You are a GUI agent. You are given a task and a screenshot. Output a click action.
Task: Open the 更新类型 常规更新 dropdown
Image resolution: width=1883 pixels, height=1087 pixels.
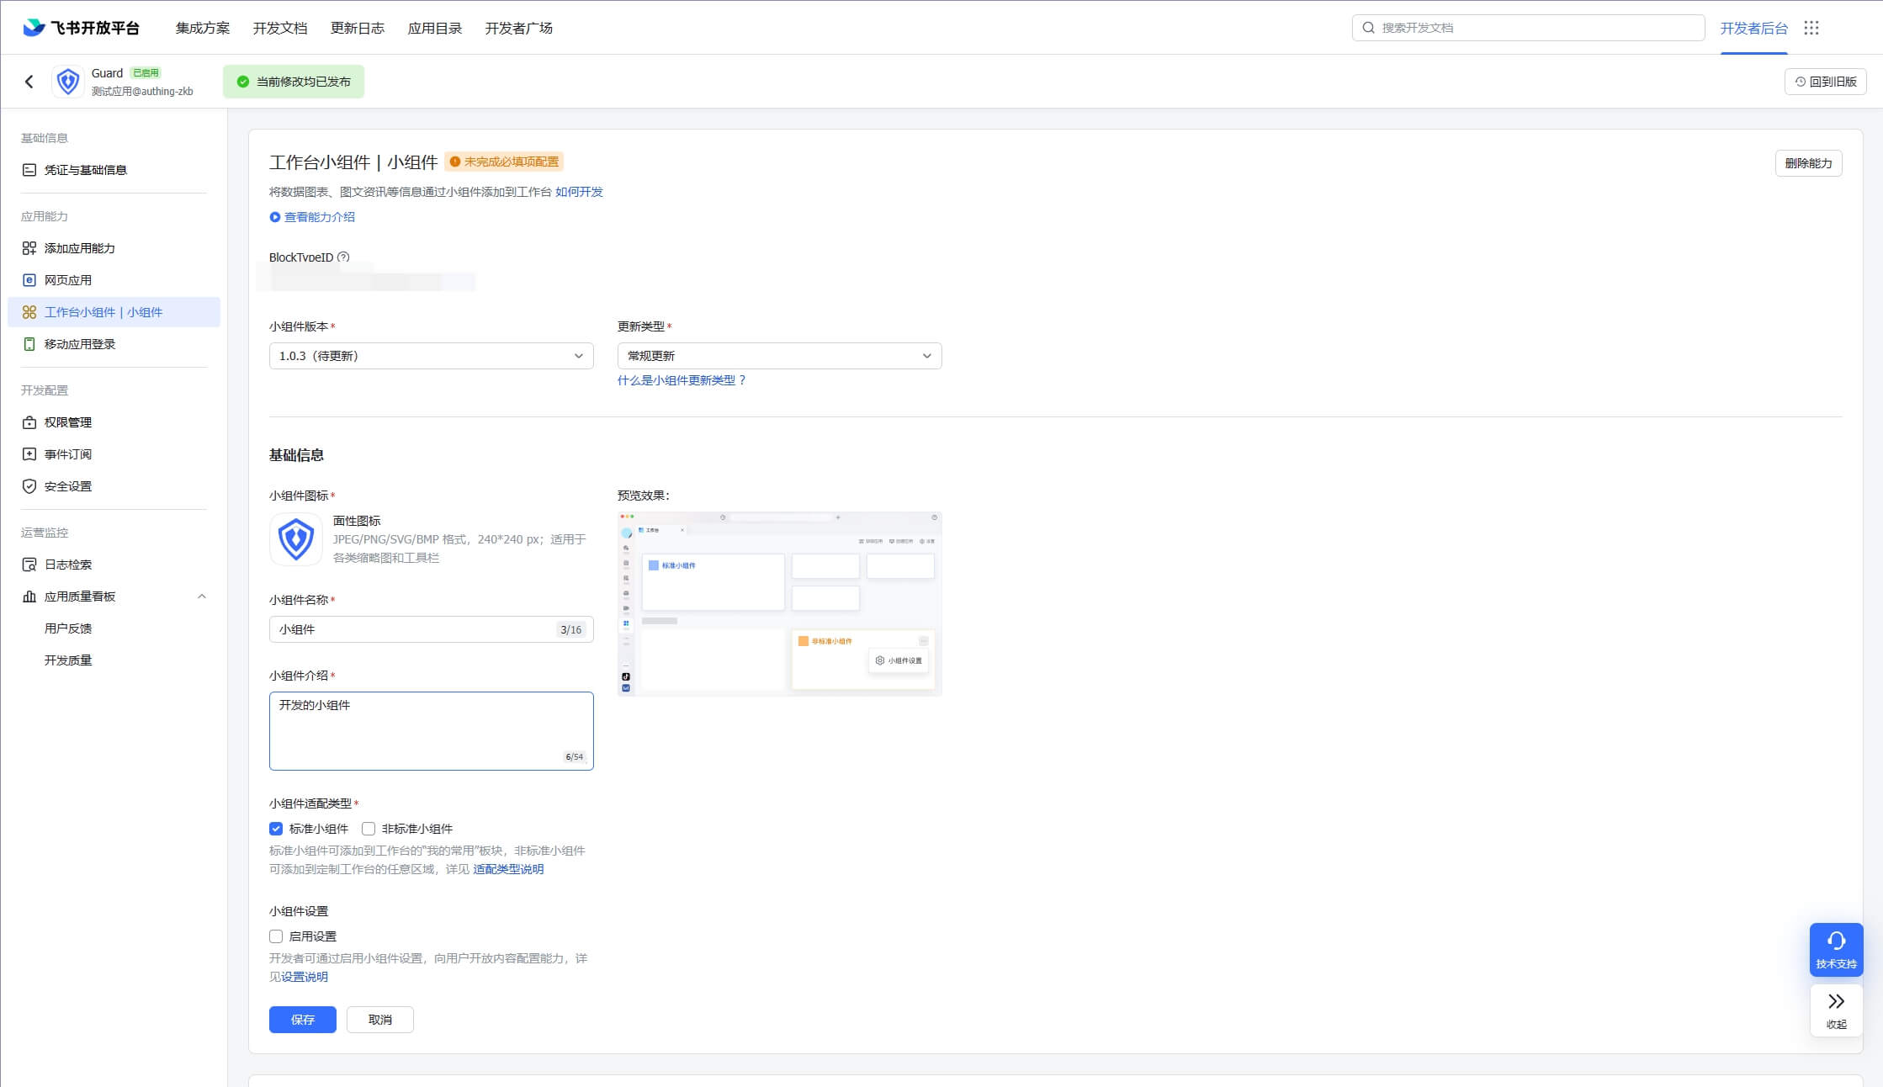click(779, 356)
